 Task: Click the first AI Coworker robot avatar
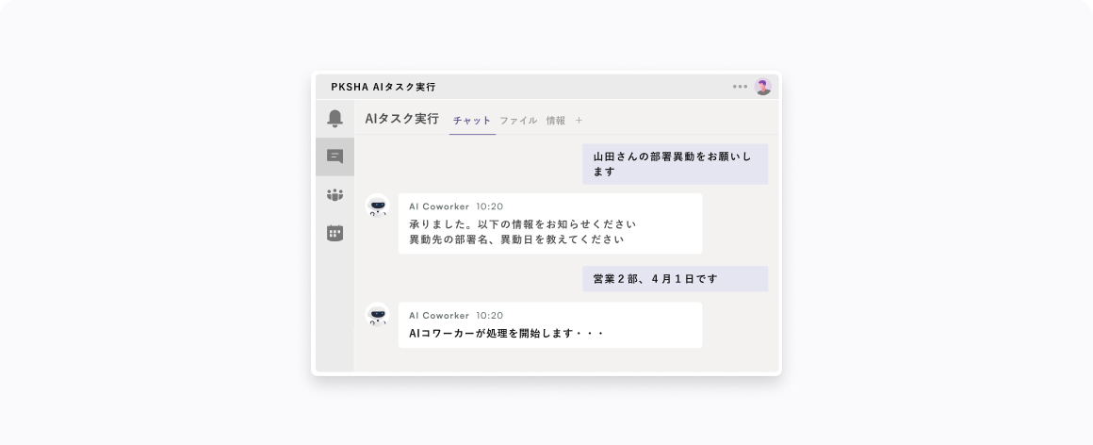coord(377,206)
